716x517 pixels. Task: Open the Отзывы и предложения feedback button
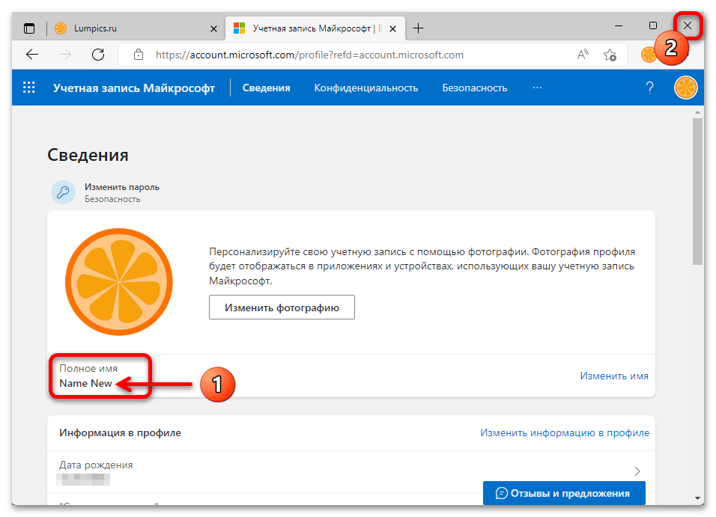point(564,493)
